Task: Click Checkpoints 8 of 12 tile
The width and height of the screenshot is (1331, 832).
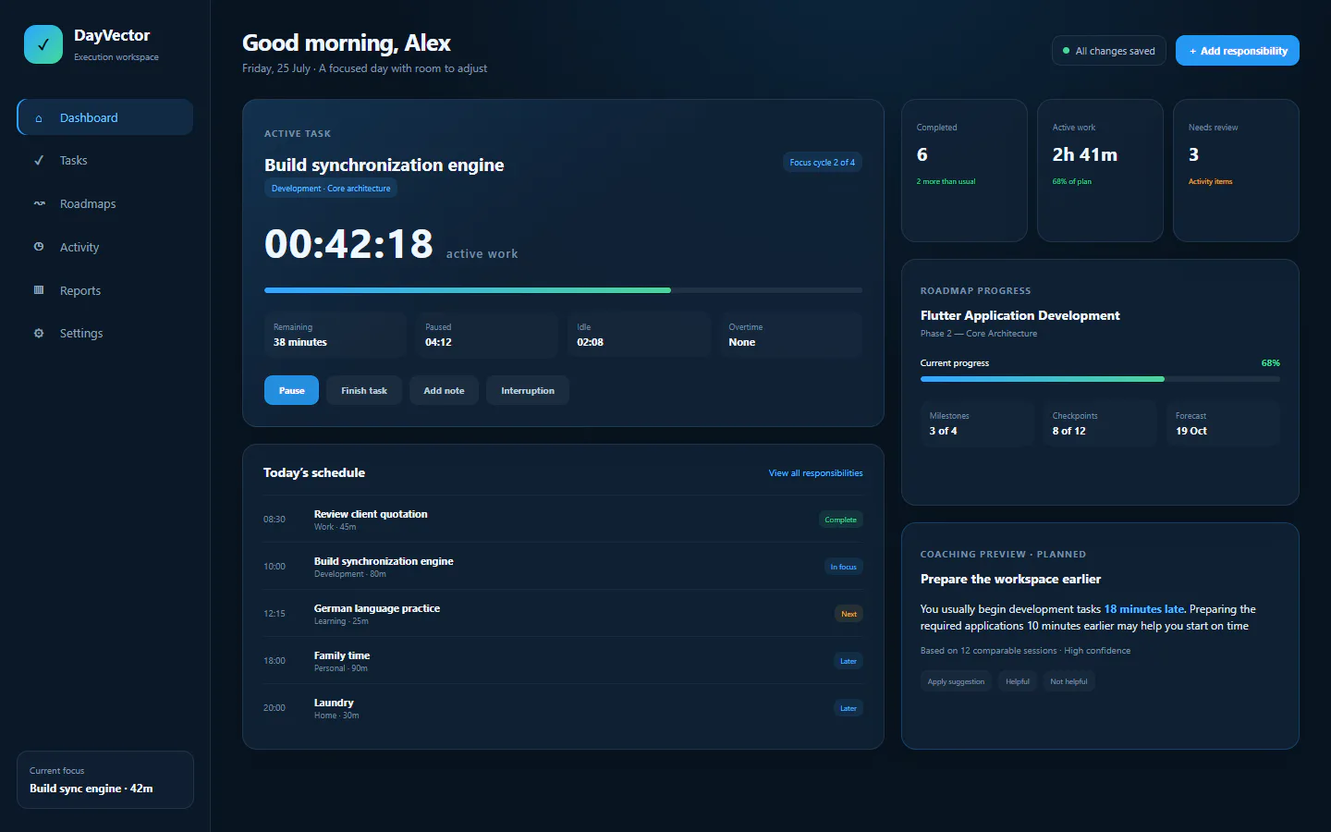Action: click(1100, 423)
